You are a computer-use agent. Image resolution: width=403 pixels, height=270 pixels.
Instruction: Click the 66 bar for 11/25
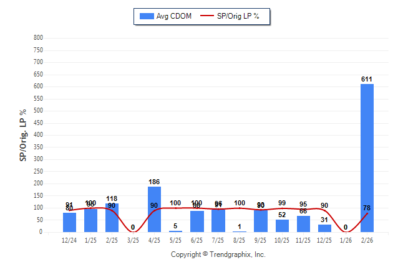(x=303, y=224)
